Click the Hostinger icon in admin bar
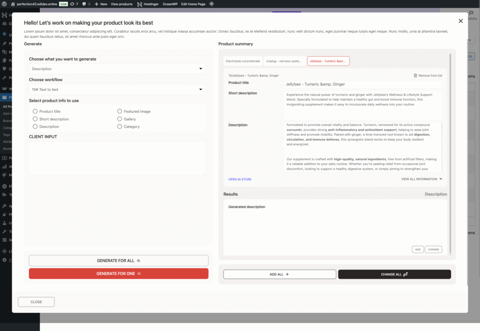 [x=140, y=4]
